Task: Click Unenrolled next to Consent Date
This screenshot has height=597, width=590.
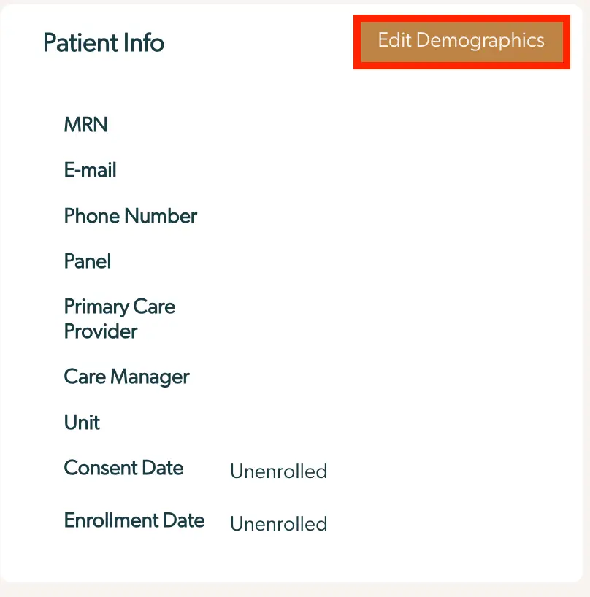Action: pos(278,471)
